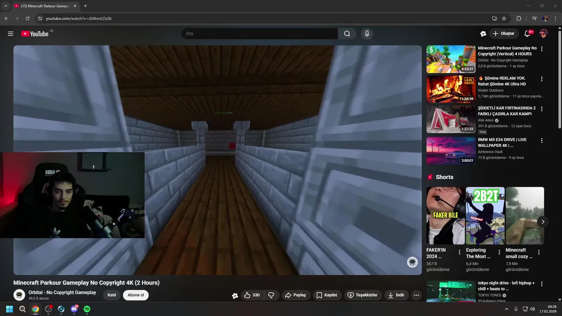Dislike the video with thumbs down

(x=271, y=295)
